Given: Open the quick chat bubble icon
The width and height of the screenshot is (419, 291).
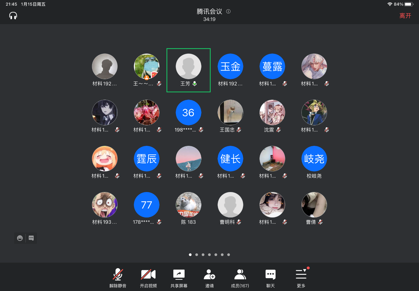Looking at the screenshot, I should point(31,238).
